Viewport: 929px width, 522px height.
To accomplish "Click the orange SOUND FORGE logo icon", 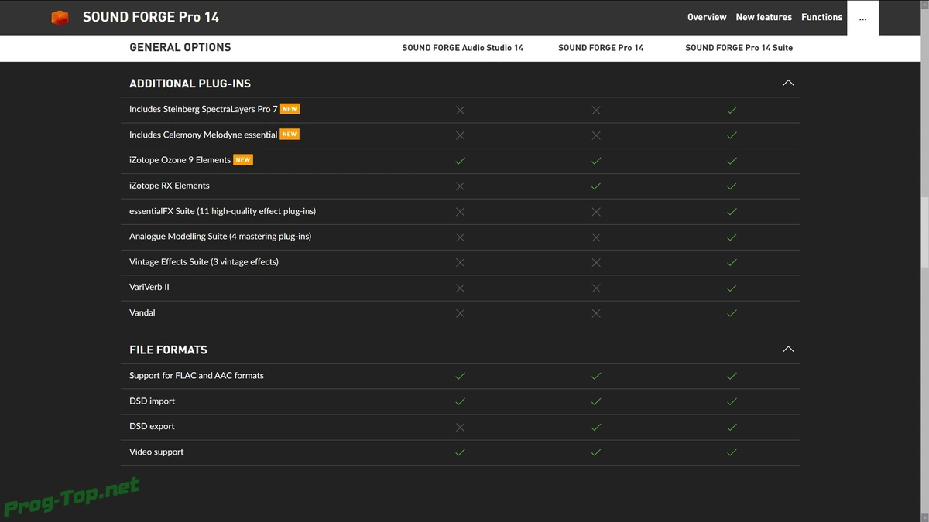I will (x=60, y=17).
